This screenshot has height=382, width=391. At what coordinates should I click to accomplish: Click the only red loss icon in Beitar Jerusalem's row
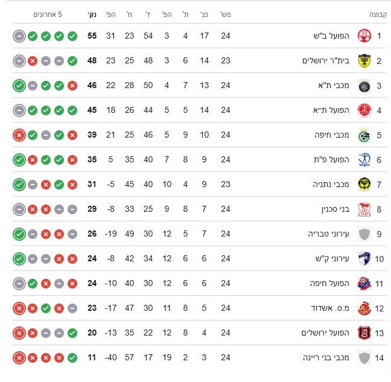[x=33, y=61]
